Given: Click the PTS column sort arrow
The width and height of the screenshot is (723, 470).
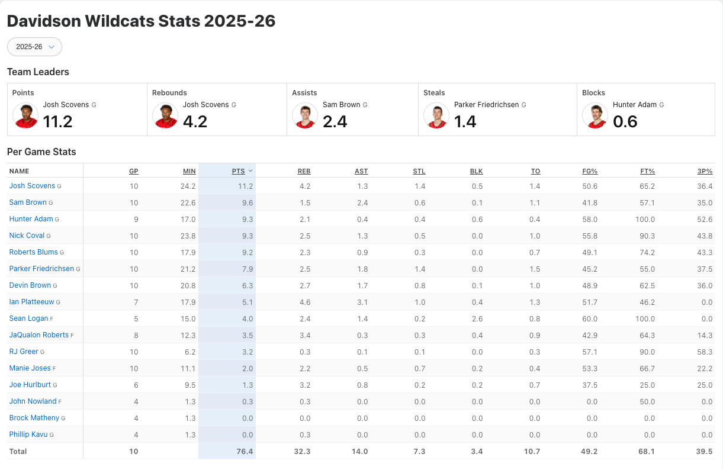Looking at the screenshot, I should coord(250,171).
